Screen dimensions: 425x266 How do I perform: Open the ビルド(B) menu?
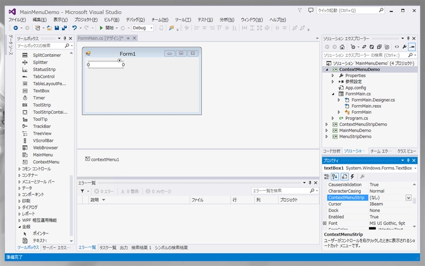click(112, 20)
